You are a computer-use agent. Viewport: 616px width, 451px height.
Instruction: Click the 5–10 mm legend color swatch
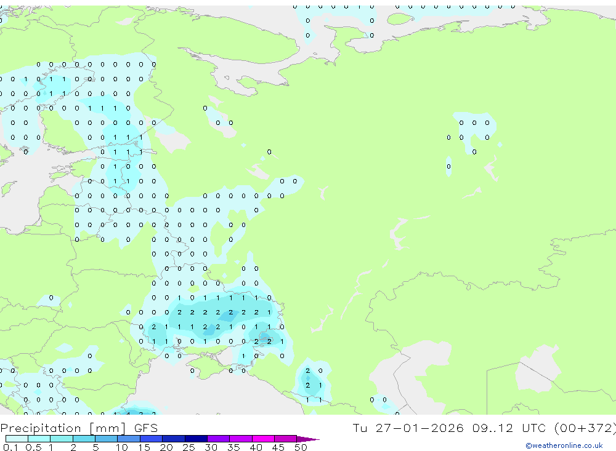(107, 439)
